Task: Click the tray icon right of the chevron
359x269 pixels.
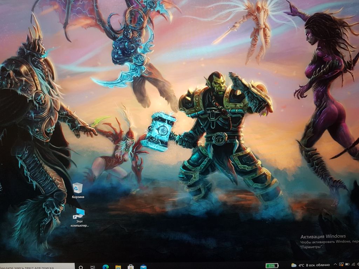Action: coord(341,265)
